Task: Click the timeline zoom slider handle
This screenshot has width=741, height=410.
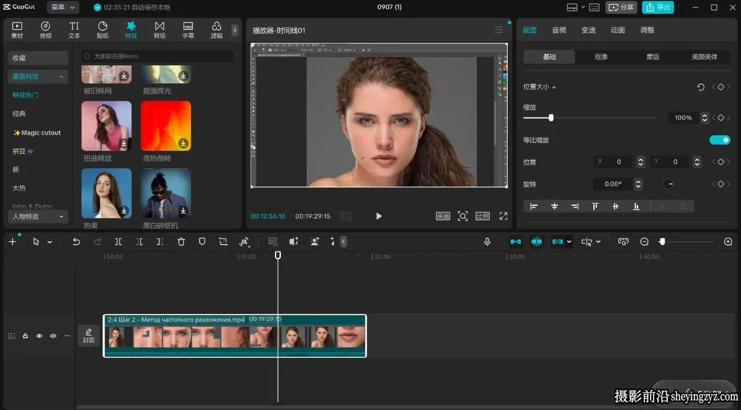Action: tap(662, 242)
